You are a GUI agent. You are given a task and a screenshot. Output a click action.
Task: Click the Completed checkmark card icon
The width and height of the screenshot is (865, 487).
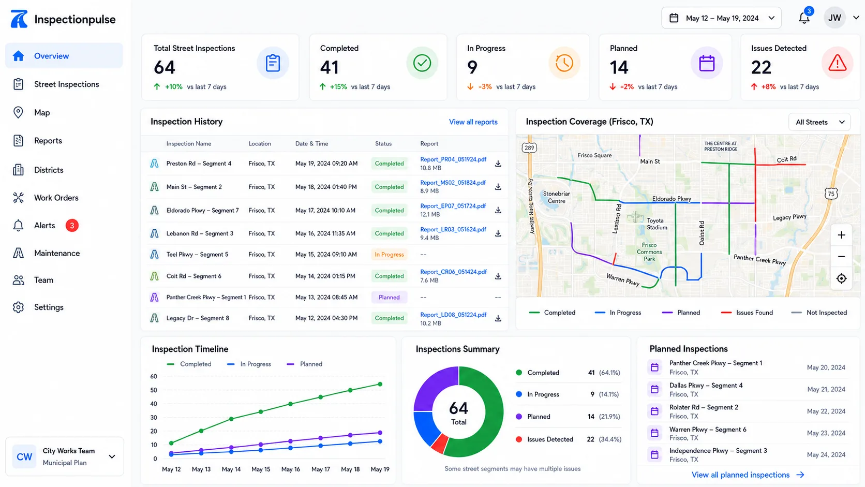coord(422,63)
